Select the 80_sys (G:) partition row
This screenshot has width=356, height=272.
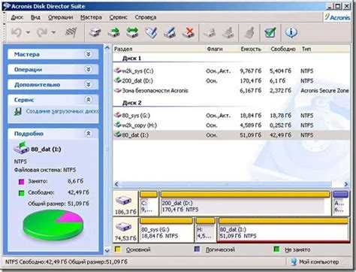231,116
